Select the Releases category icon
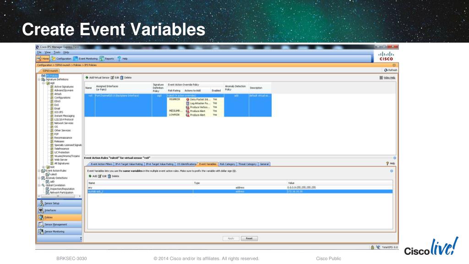Viewport: 469px width, 264px height. point(52,141)
